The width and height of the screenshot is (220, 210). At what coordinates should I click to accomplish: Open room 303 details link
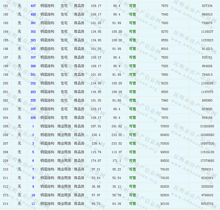pos(33,40)
